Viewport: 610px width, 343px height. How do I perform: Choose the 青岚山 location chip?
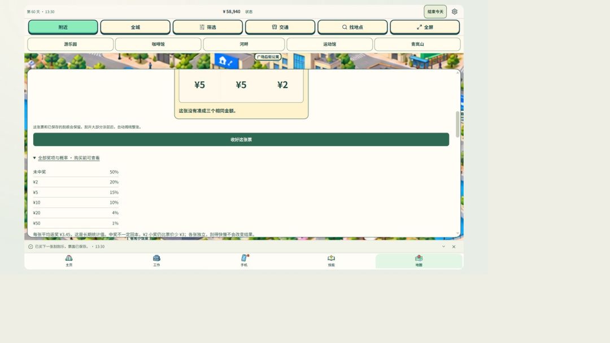click(417, 44)
